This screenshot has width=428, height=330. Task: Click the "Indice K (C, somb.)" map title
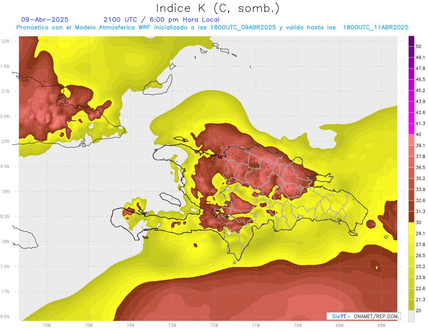(218, 8)
